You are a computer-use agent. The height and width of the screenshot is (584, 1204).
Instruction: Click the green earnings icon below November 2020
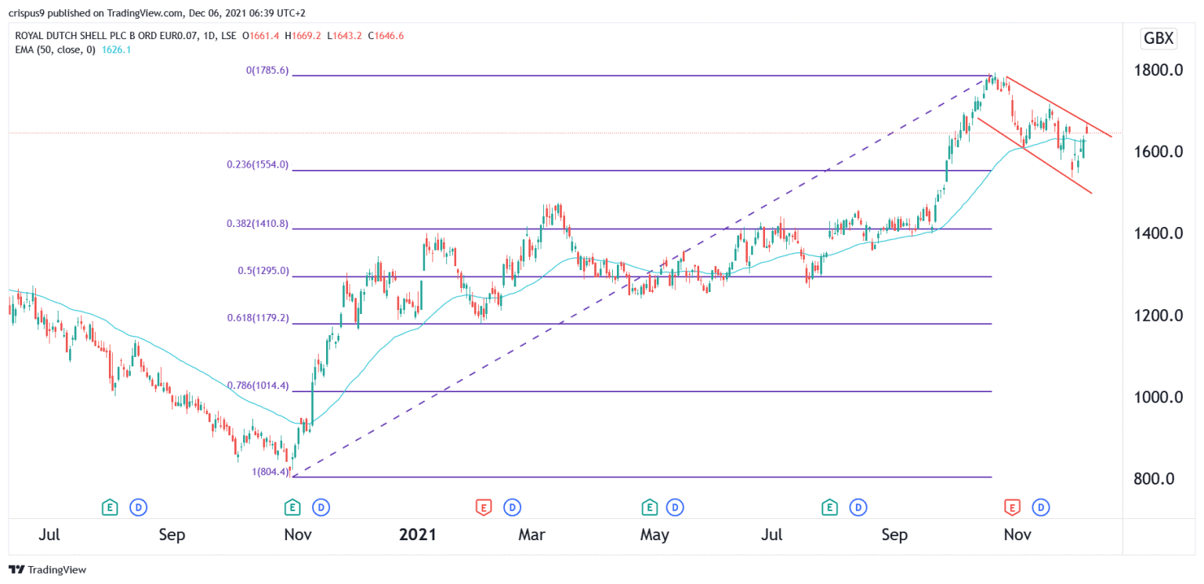(291, 507)
